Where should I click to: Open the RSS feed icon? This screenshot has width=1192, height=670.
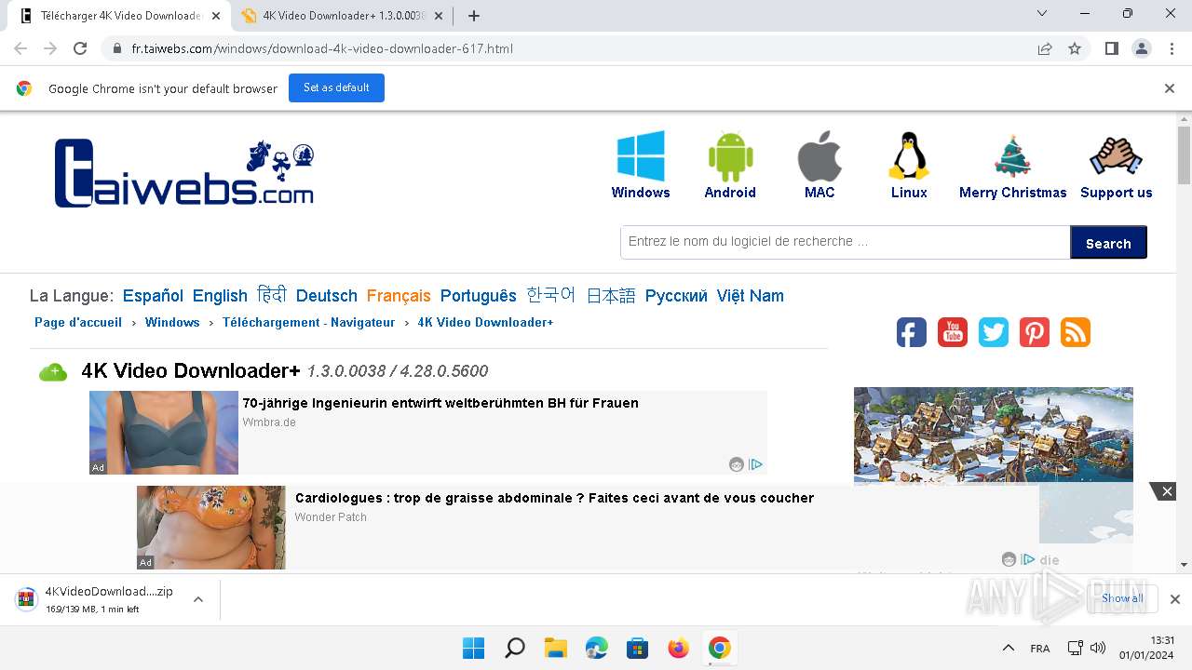(1076, 332)
